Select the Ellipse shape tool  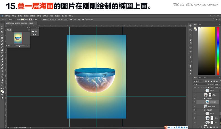2,77
